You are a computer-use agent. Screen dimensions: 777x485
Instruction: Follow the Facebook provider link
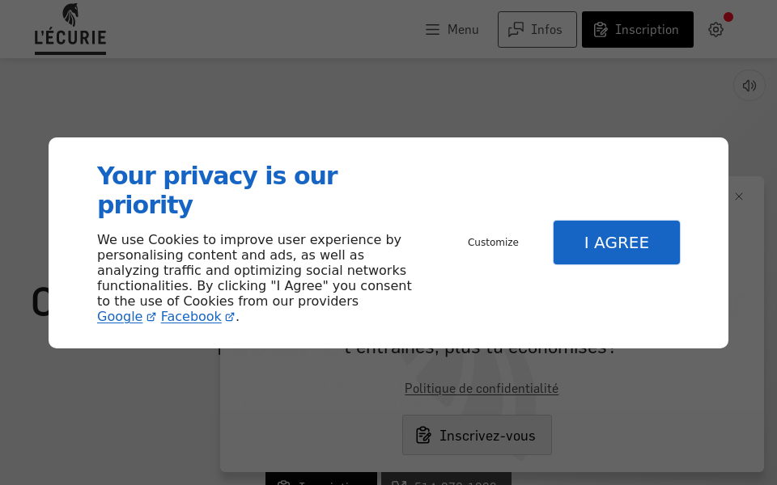[x=191, y=317]
